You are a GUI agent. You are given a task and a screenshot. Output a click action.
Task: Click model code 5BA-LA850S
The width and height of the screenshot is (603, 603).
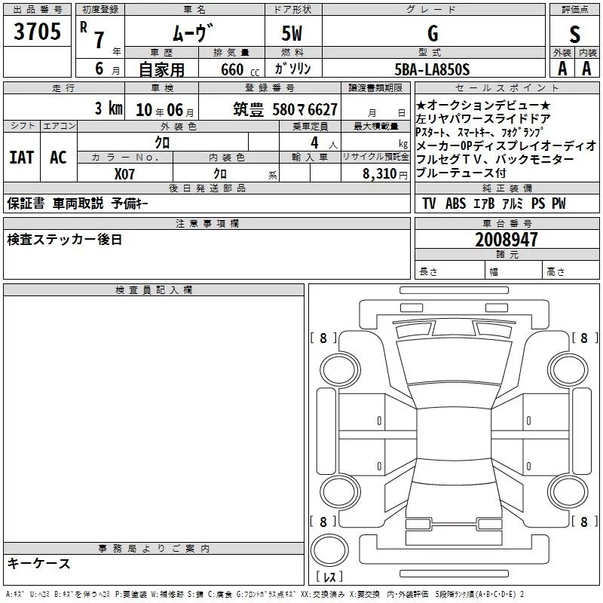432,69
